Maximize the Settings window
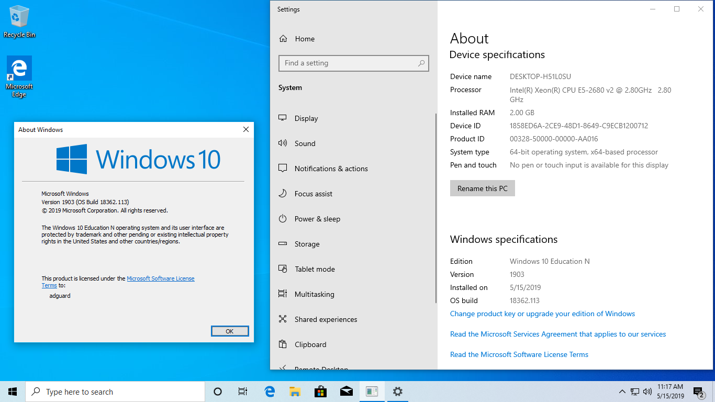715x402 pixels. pyautogui.click(x=677, y=9)
